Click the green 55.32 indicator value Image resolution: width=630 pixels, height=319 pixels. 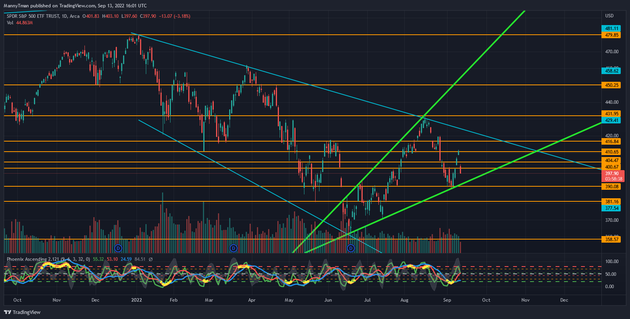98,259
